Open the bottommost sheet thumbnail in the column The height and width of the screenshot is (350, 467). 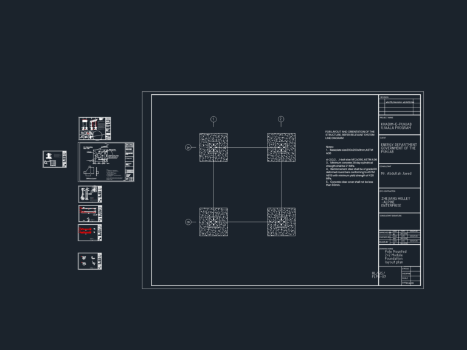click(90, 261)
